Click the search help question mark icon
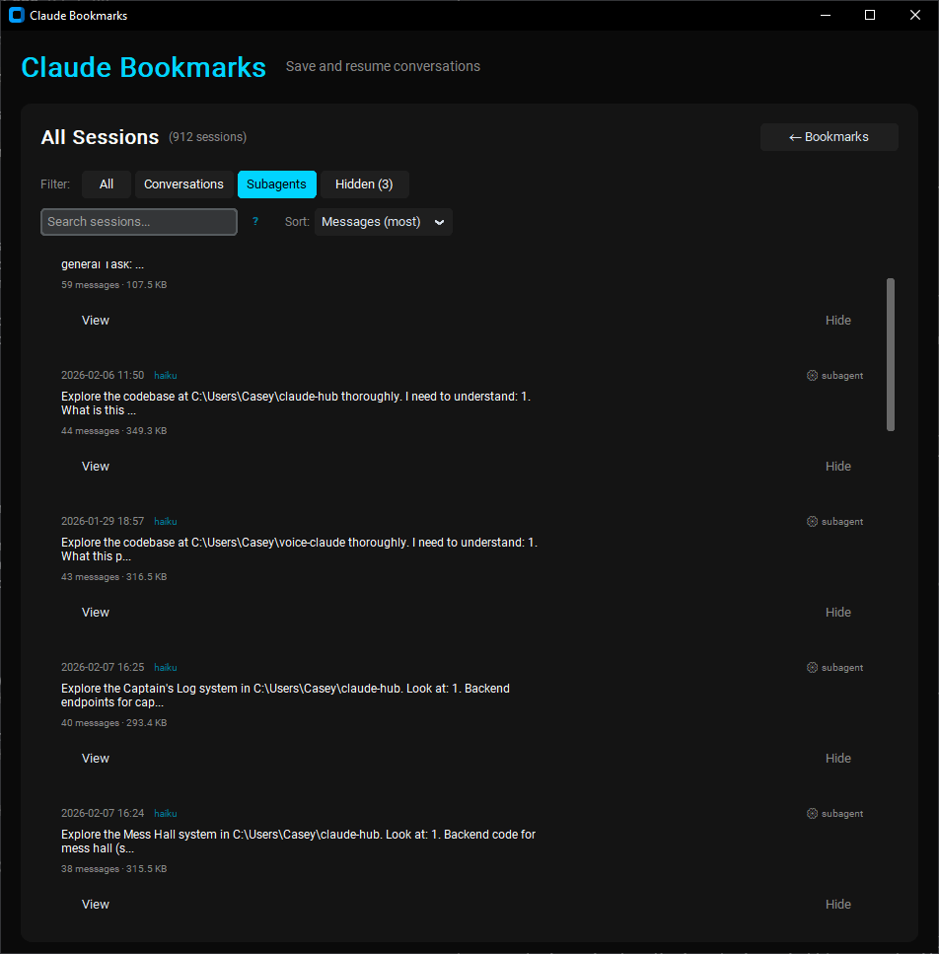Image resolution: width=939 pixels, height=954 pixels. point(255,222)
